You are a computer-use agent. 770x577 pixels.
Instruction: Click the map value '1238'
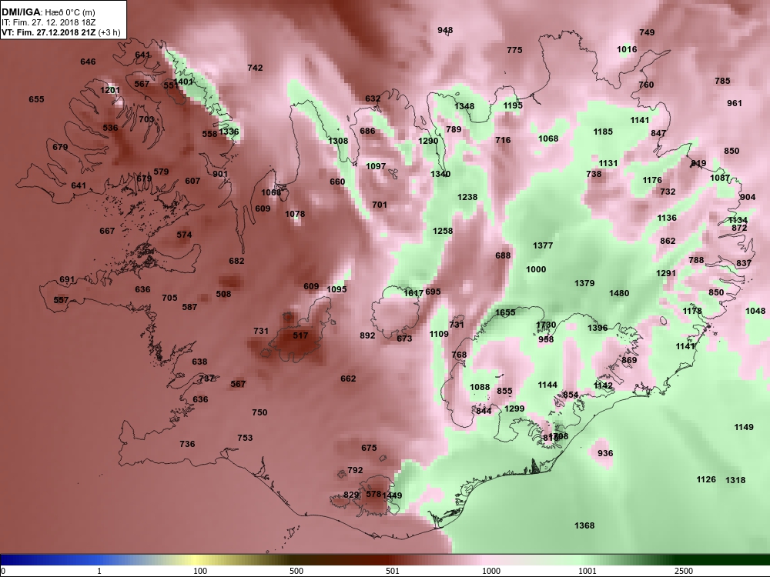coord(467,197)
